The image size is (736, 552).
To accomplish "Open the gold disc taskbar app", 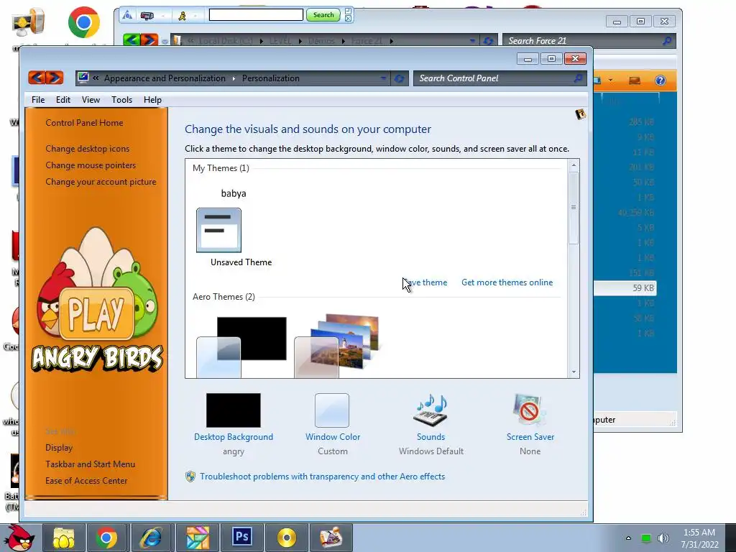I will (x=286, y=538).
